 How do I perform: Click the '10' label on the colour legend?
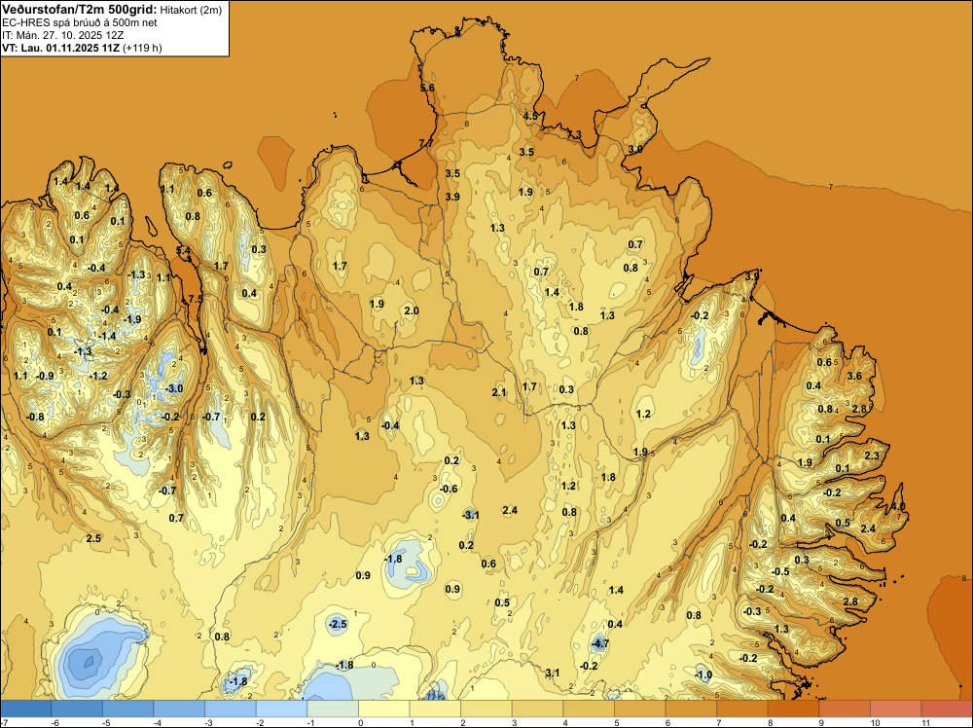tap(875, 722)
